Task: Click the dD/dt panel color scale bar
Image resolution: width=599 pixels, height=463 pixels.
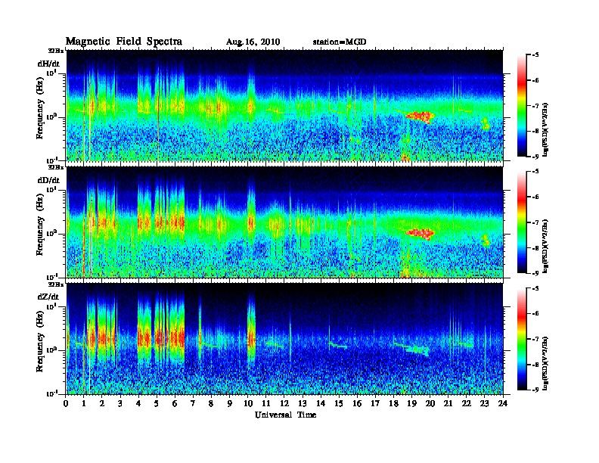Action: tap(522, 222)
